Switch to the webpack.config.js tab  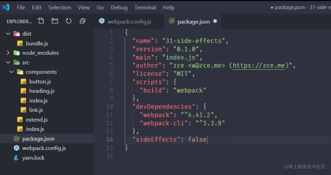(x=129, y=21)
